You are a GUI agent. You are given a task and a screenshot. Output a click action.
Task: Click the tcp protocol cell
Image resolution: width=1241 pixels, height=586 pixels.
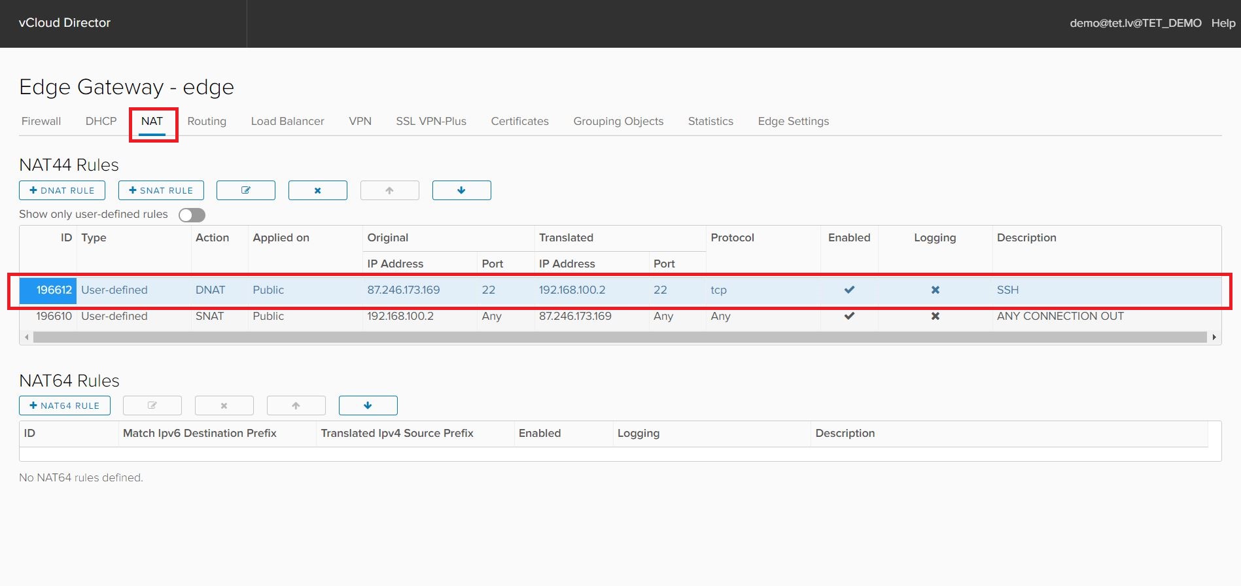pos(718,290)
